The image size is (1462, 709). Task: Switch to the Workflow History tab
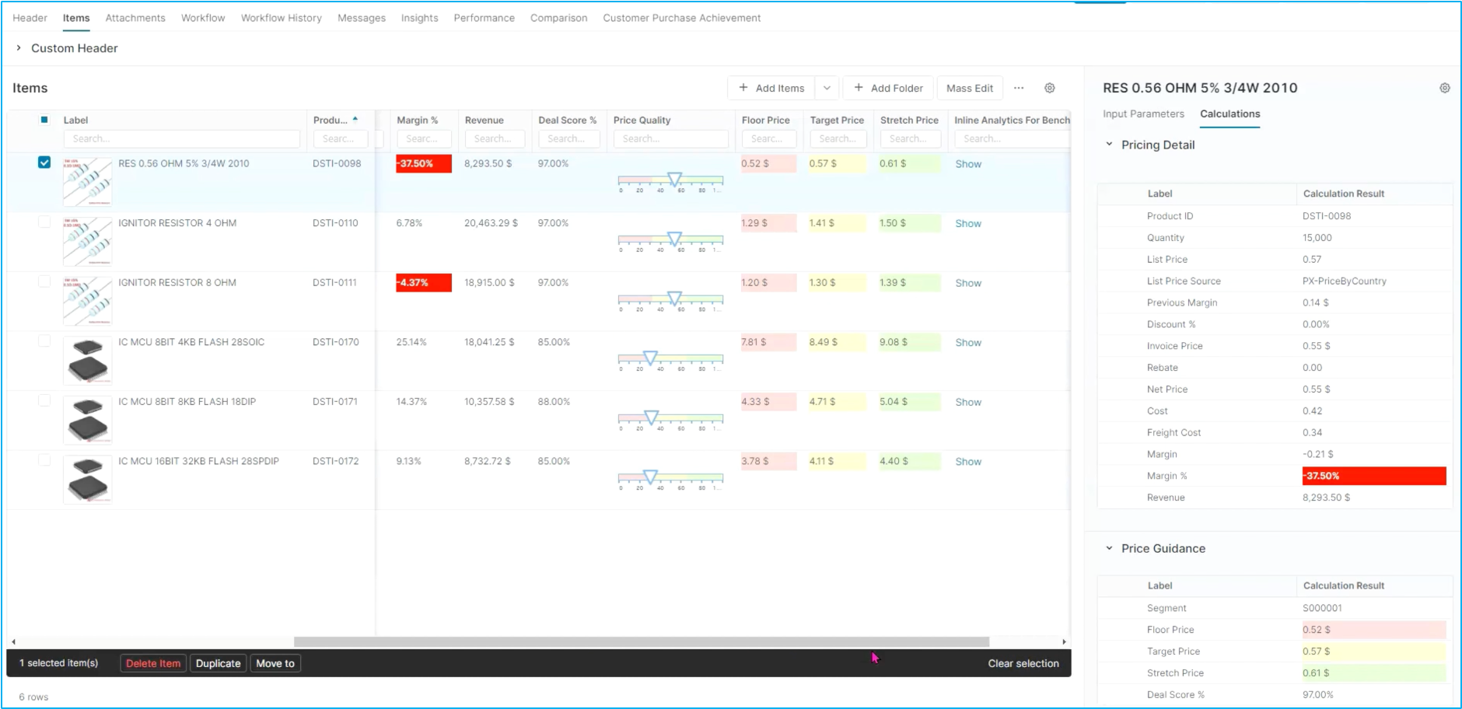pyautogui.click(x=281, y=18)
